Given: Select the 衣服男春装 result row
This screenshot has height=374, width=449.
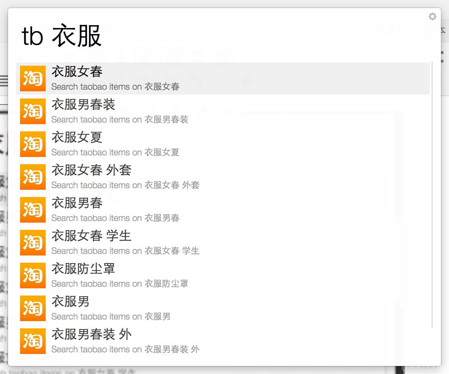Looking at the screenshot, I should pos(223,111).
